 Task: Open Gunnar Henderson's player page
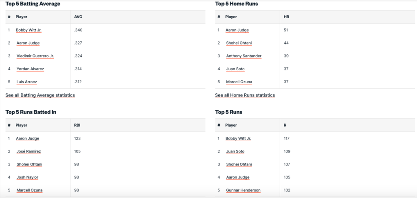click(244, 190)
